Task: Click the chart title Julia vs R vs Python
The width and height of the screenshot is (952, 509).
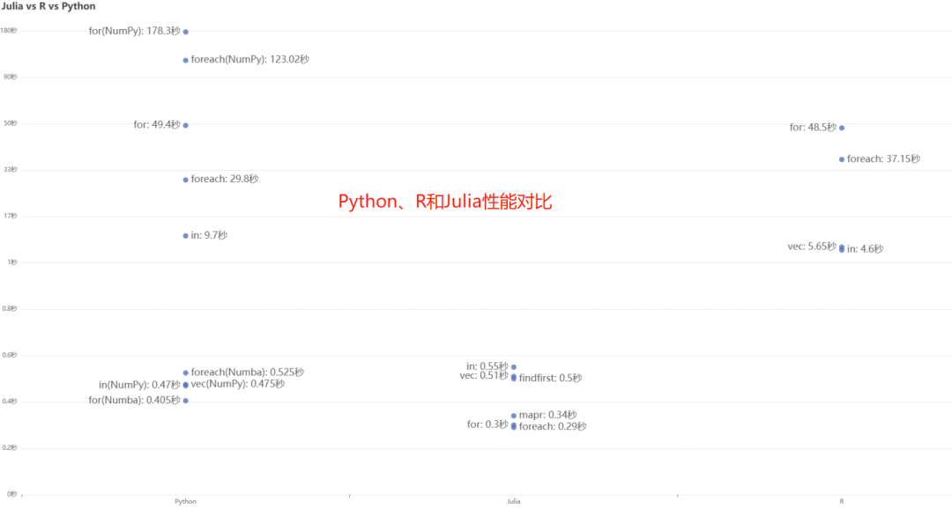Action: pyautogui.click(x=48, y=6)
